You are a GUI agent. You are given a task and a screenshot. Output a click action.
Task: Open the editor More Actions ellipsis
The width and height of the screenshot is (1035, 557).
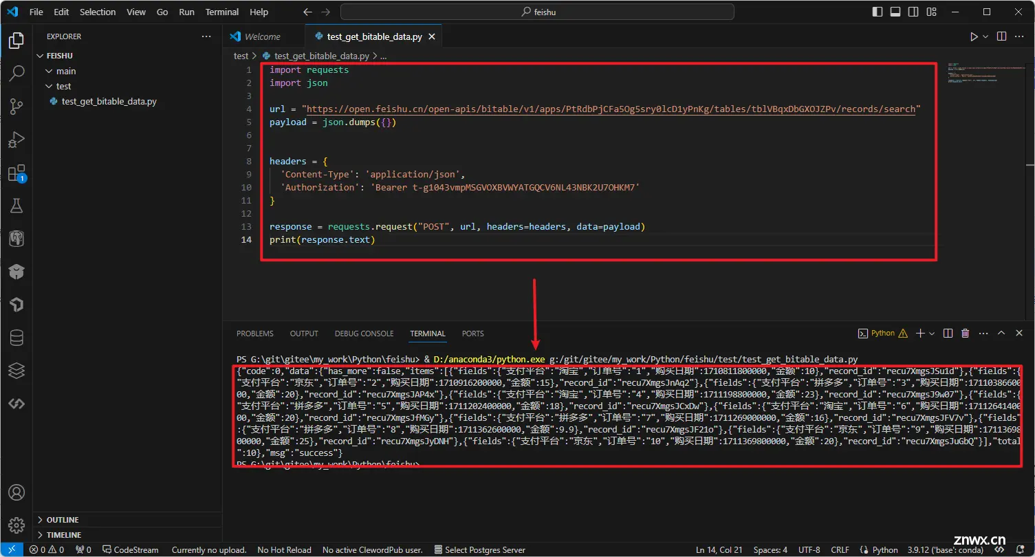[x=1021, y=36]
